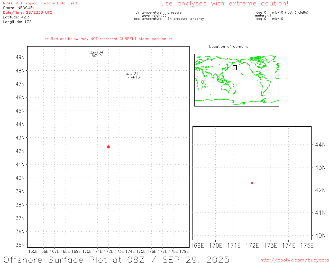Click the "175E" label on the zoomed inset map
329x263 pixels.
coord(307,246)
